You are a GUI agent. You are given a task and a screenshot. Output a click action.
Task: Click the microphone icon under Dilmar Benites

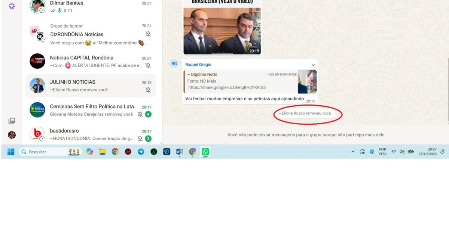coord(59,10)
